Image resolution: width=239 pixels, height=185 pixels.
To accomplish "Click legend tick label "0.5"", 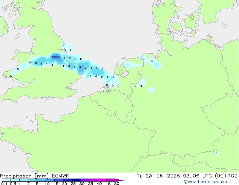I will (13, 183).
